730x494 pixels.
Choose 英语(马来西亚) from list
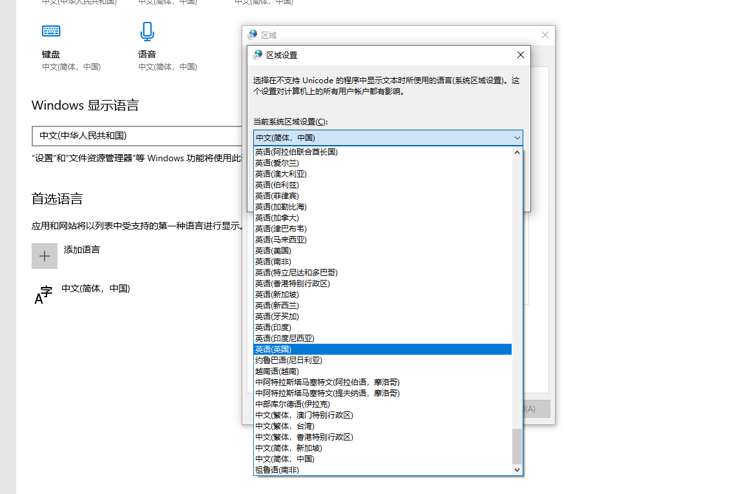pos(382,240)
